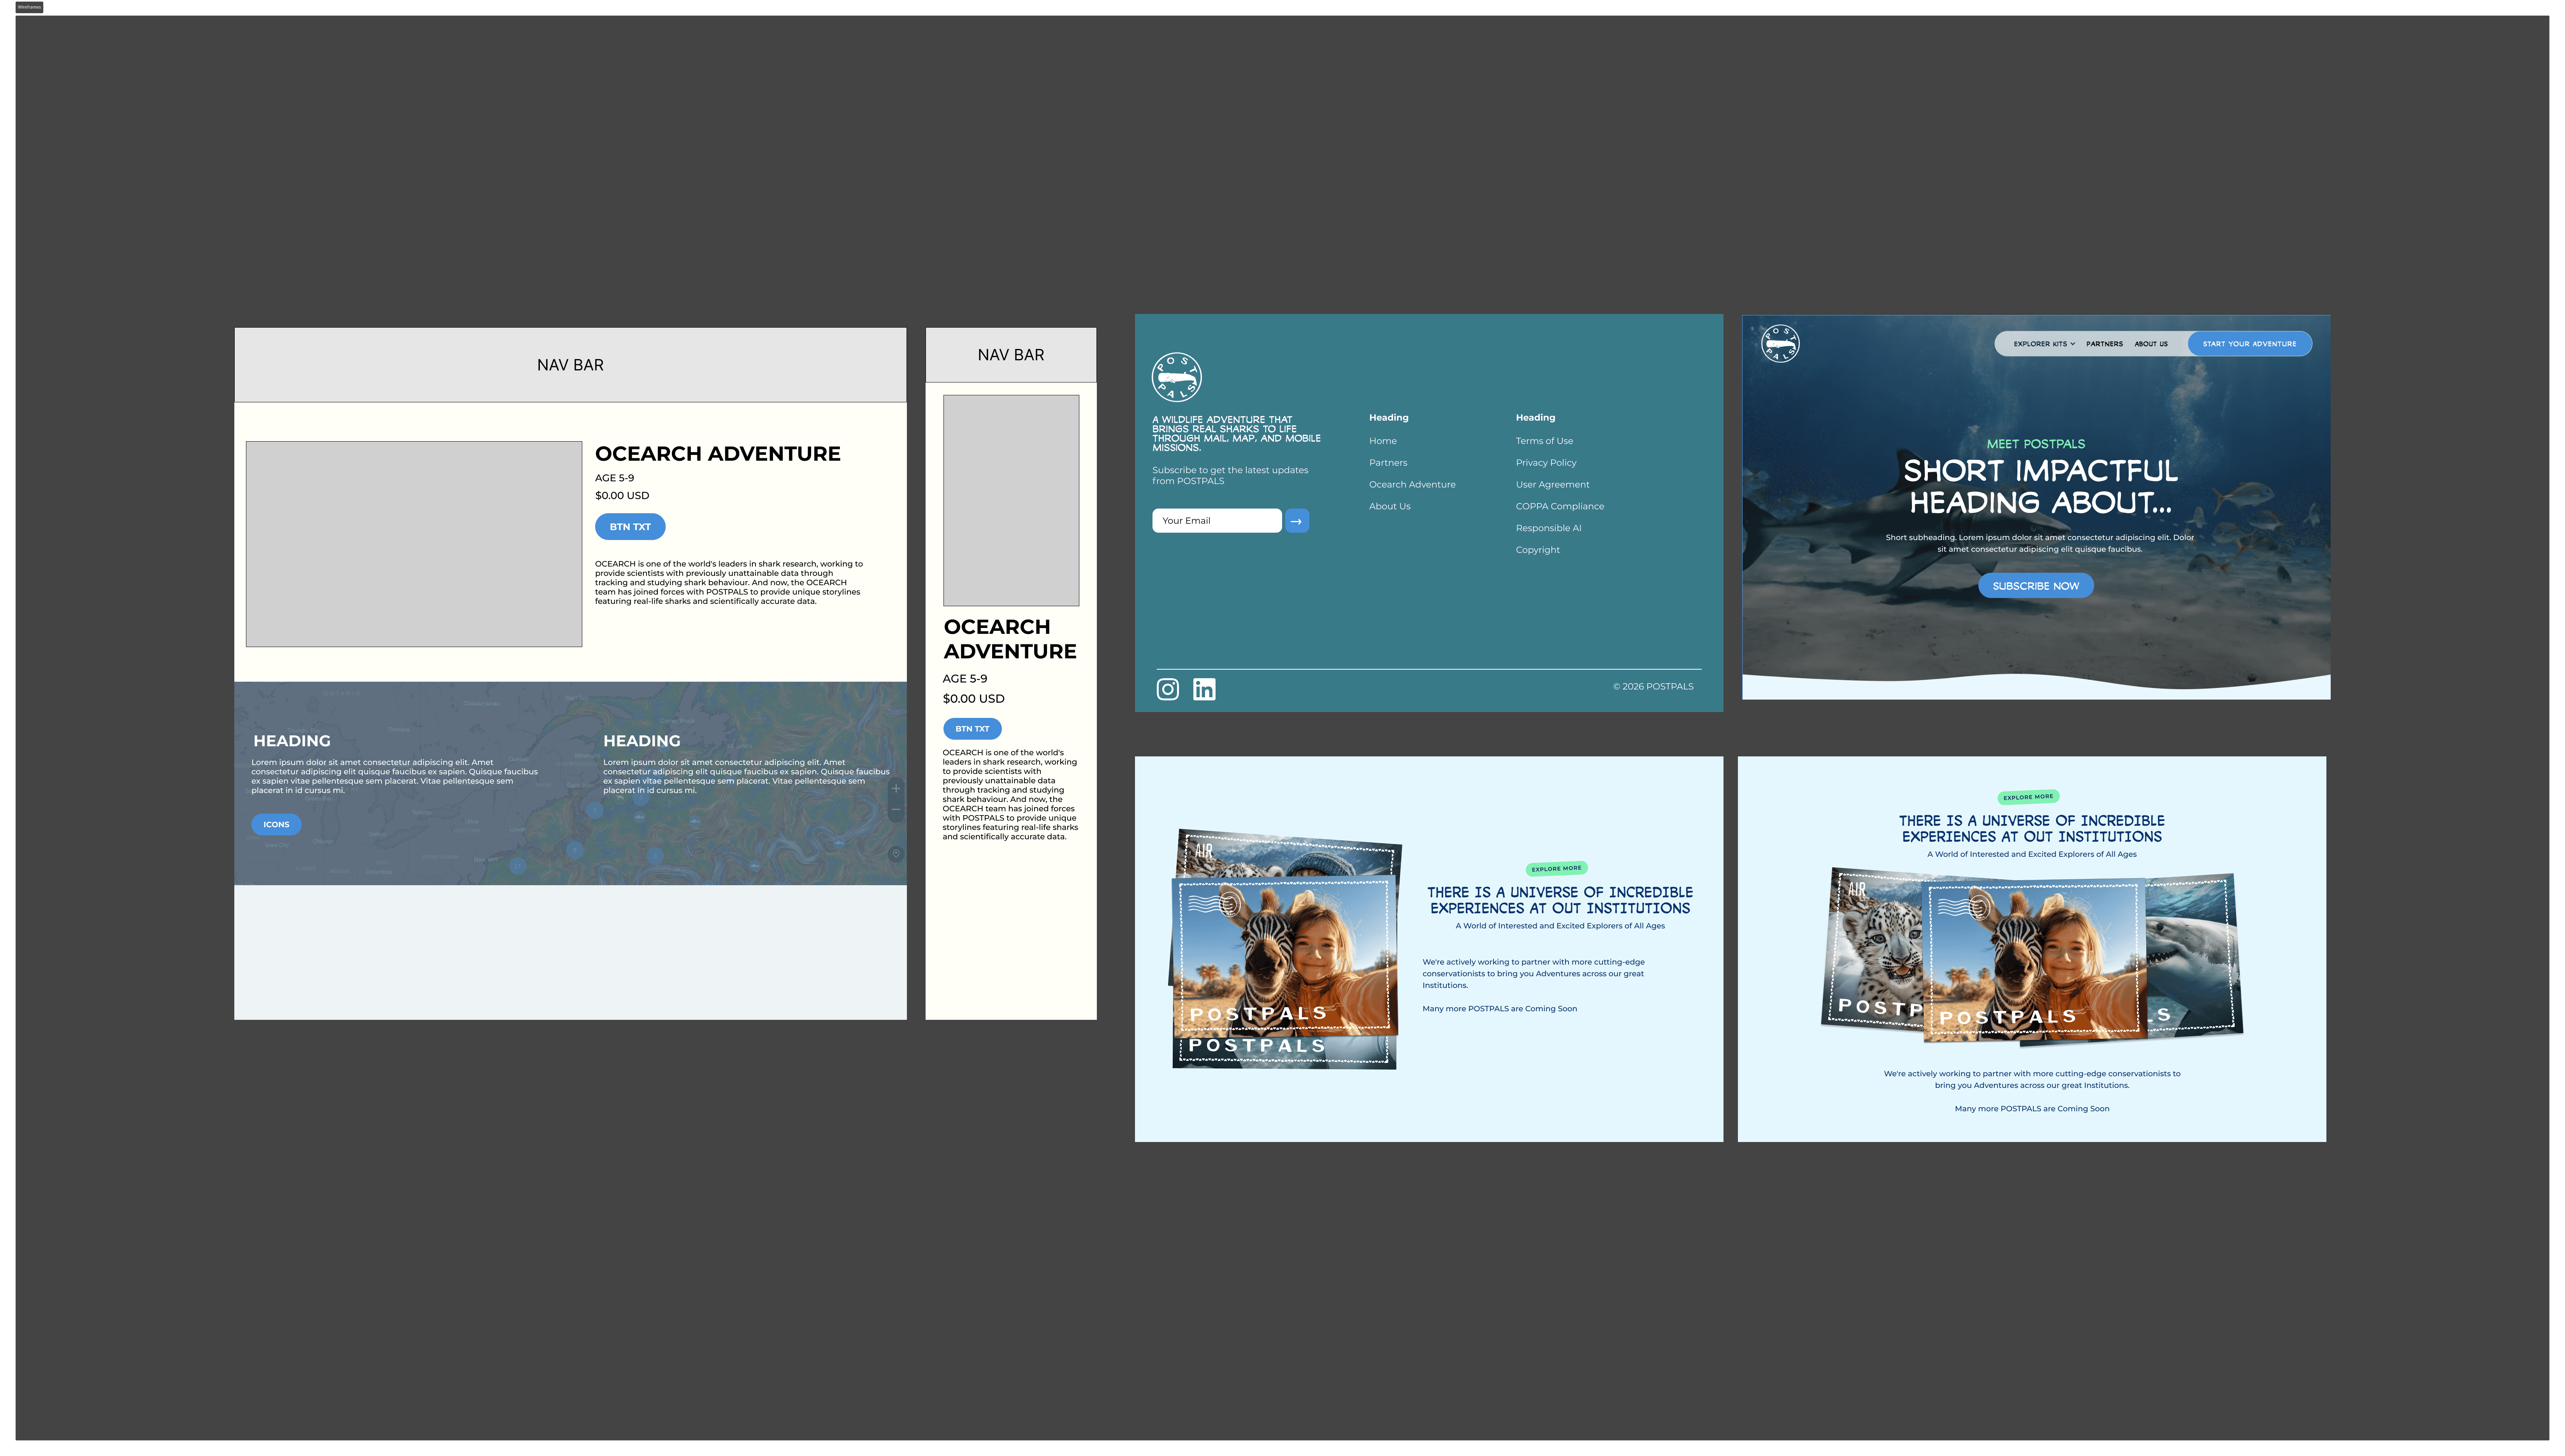Open the Partners nav menu item
The image size is (2565, 1456).
pyautogui.click(x=2104, y=344)
